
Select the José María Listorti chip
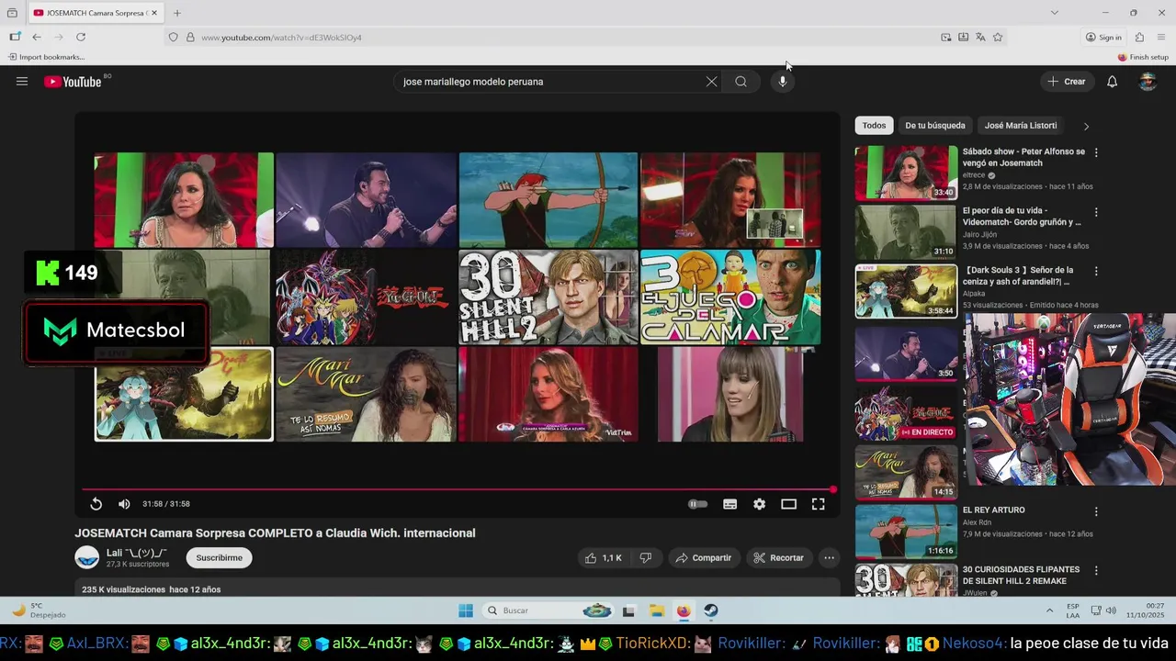point(1021,126)
